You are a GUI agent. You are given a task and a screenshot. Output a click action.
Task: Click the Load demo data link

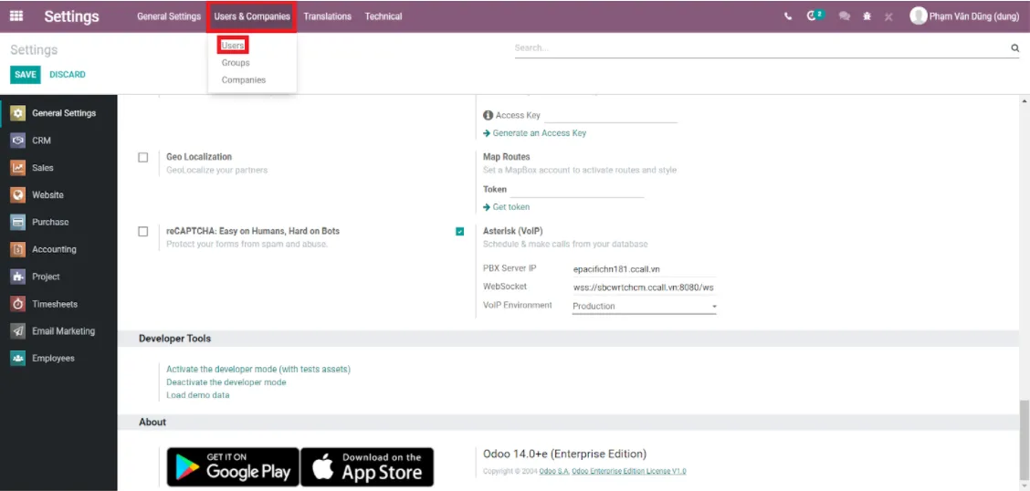tap(198, 395)
